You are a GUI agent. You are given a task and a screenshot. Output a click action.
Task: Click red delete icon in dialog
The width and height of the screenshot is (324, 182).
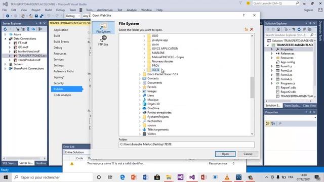click(x=252, y=29)
